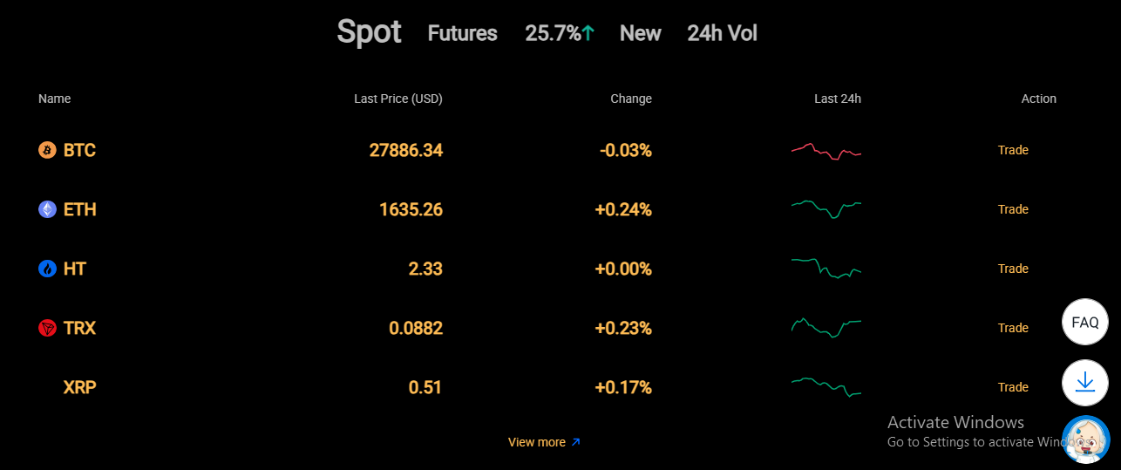Click the red TRX coin icon
The width and height of the screenshot is (1121, 470).
point(47,328)
